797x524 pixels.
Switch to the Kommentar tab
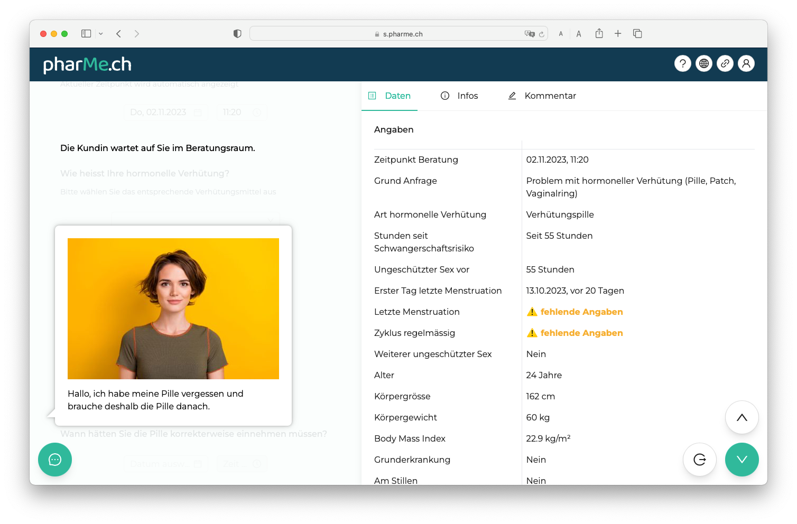[x=542, y=96]
